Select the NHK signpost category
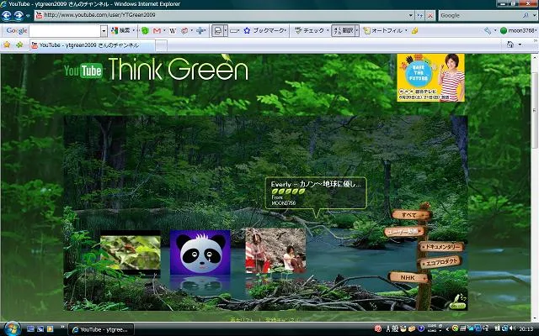The height and width of the screenshot is (336, 539). tap(408, 277)
